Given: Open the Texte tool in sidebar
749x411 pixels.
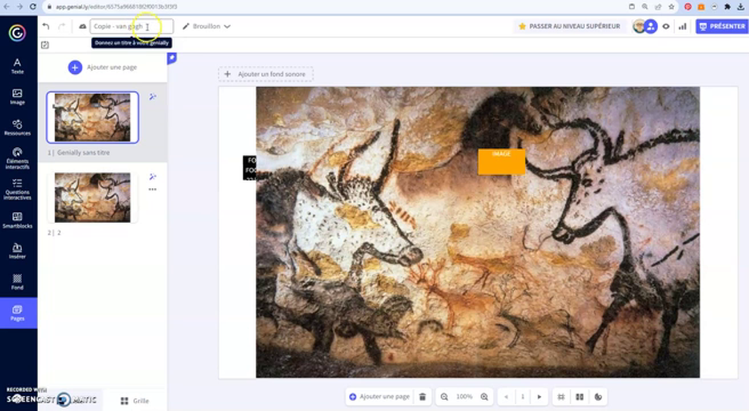Looking at the screenshot, I should [x=17, y=66].
